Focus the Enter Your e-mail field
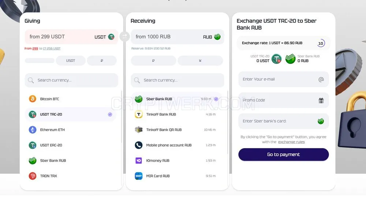The image size is (366, 207). [x=283, y=79]
